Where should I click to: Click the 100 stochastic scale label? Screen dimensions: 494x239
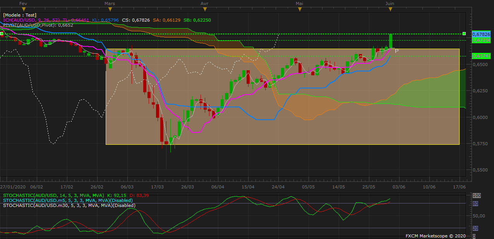(477, 196)
